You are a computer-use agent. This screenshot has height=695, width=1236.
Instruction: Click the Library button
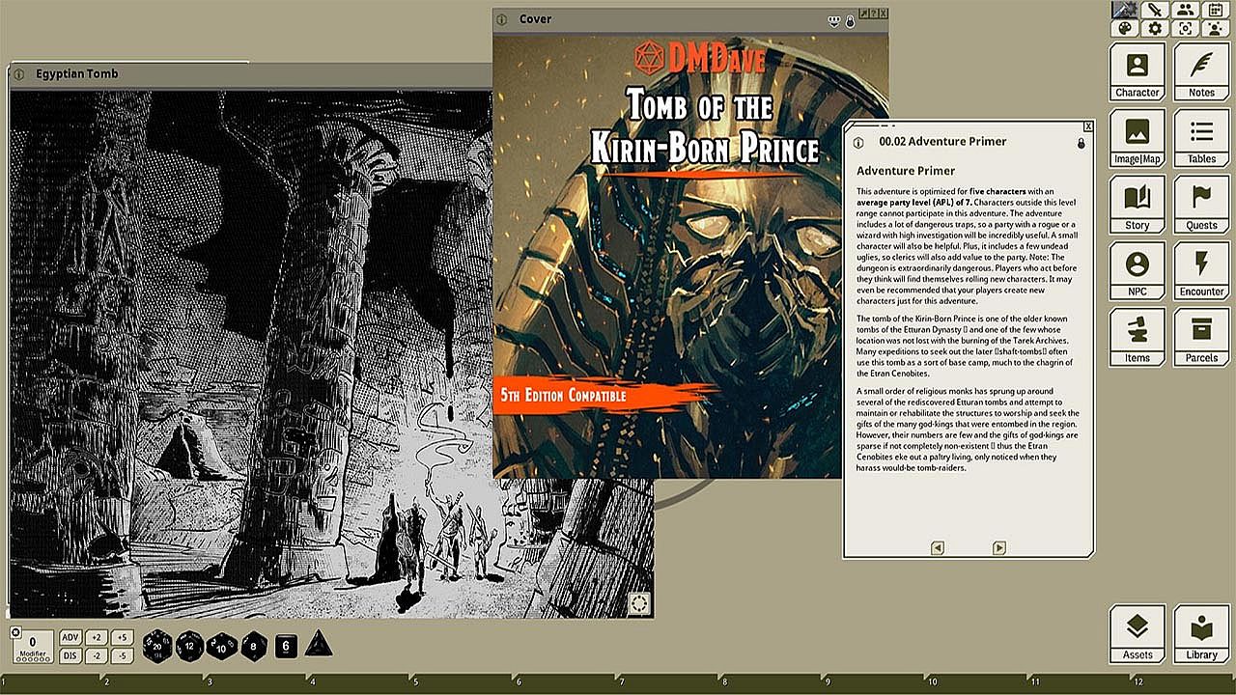click(1201, 634)
